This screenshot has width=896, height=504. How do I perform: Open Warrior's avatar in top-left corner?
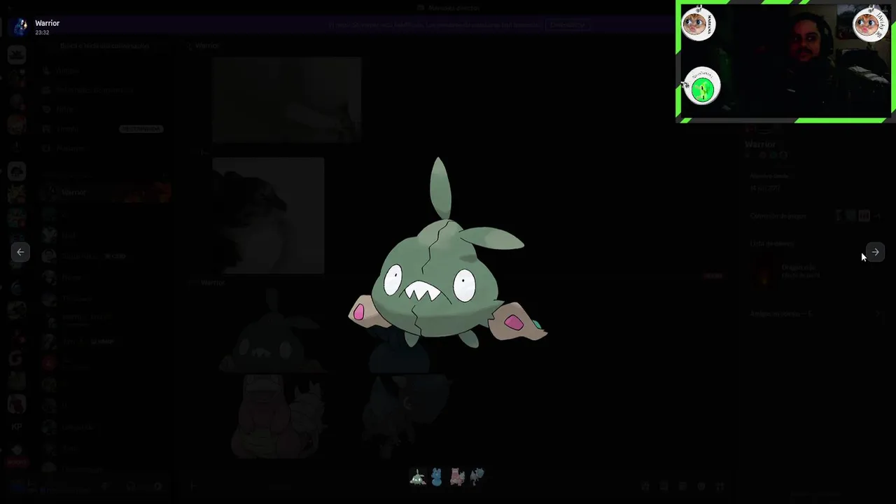20,27
